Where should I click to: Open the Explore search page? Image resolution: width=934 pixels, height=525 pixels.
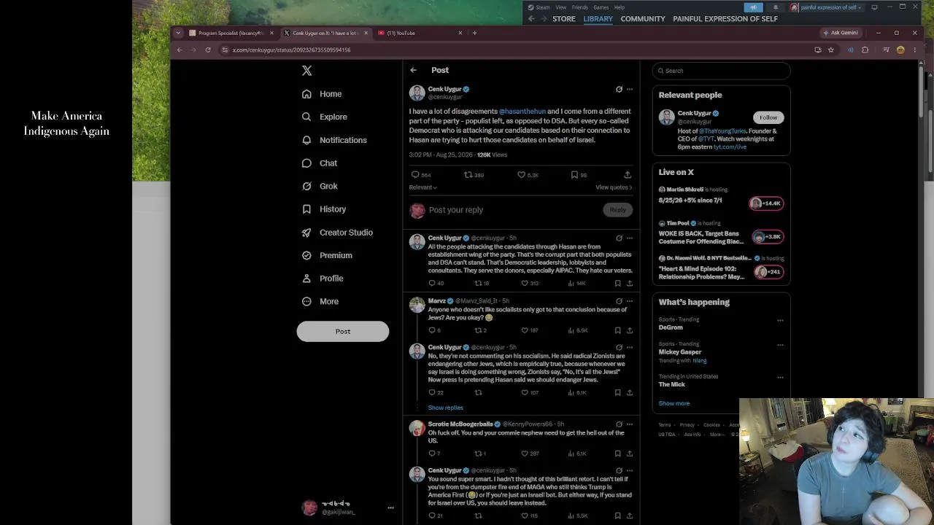pyautogui.click(x=325, y=117)
